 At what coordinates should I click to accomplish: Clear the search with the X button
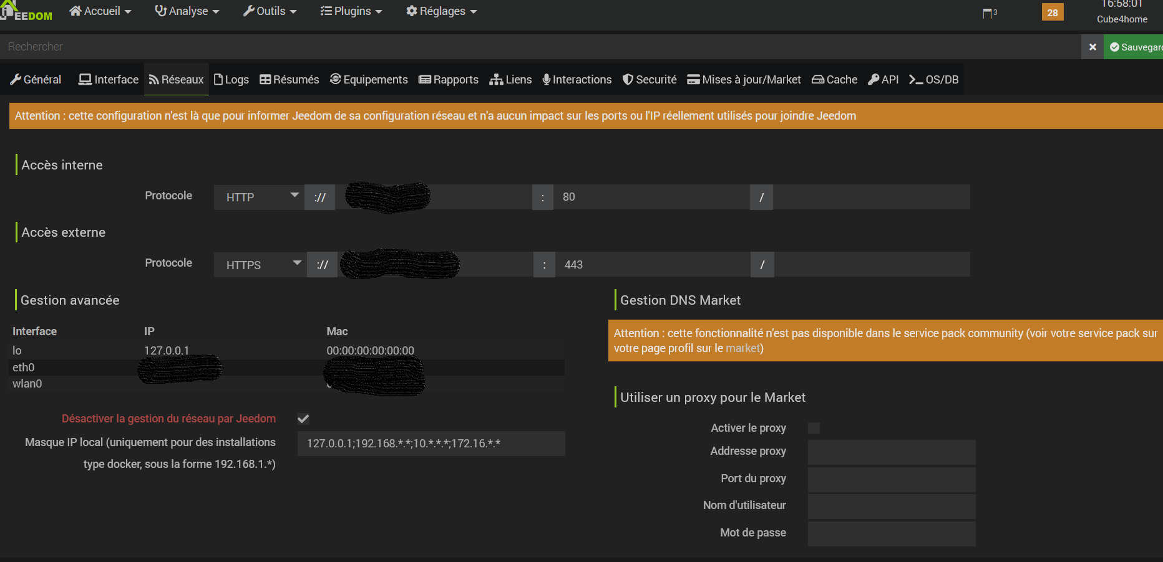tap(1092, 47)
